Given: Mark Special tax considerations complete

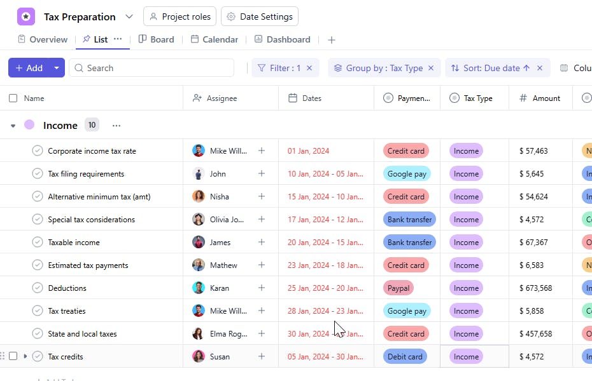Looking at the screenshot, I should point(38,219).
